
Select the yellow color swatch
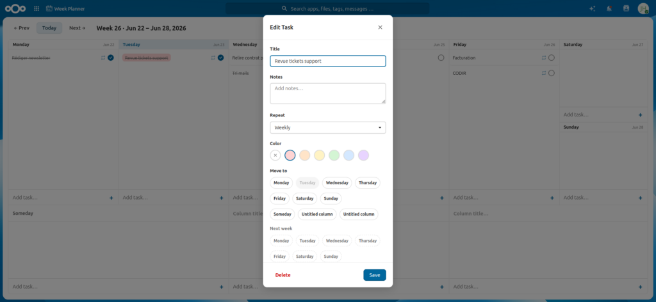pyautogui.click(x=319, y=155)
